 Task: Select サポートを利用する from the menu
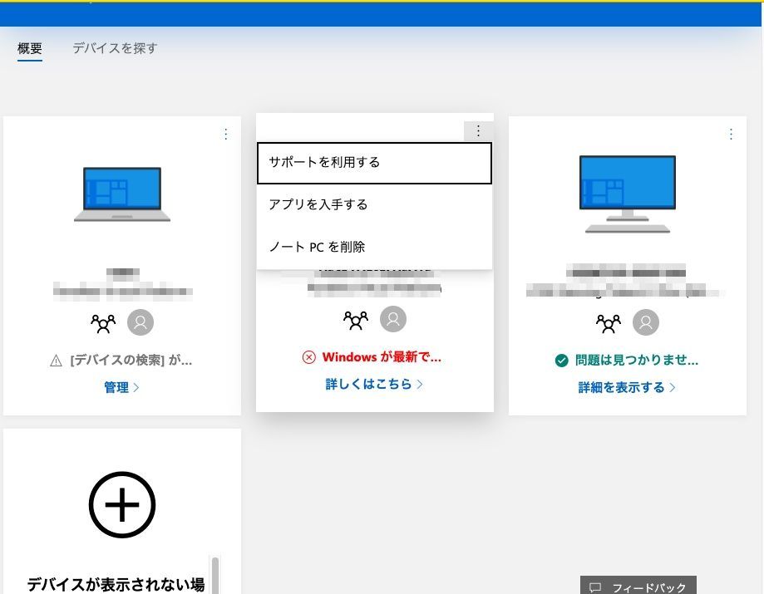[374, 163]
